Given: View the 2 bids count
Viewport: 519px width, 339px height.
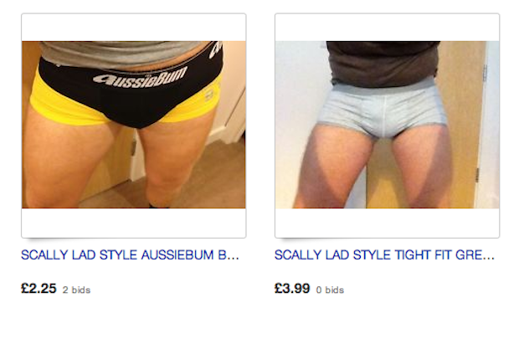Looking at the screenshot, I should click(76, 290).
